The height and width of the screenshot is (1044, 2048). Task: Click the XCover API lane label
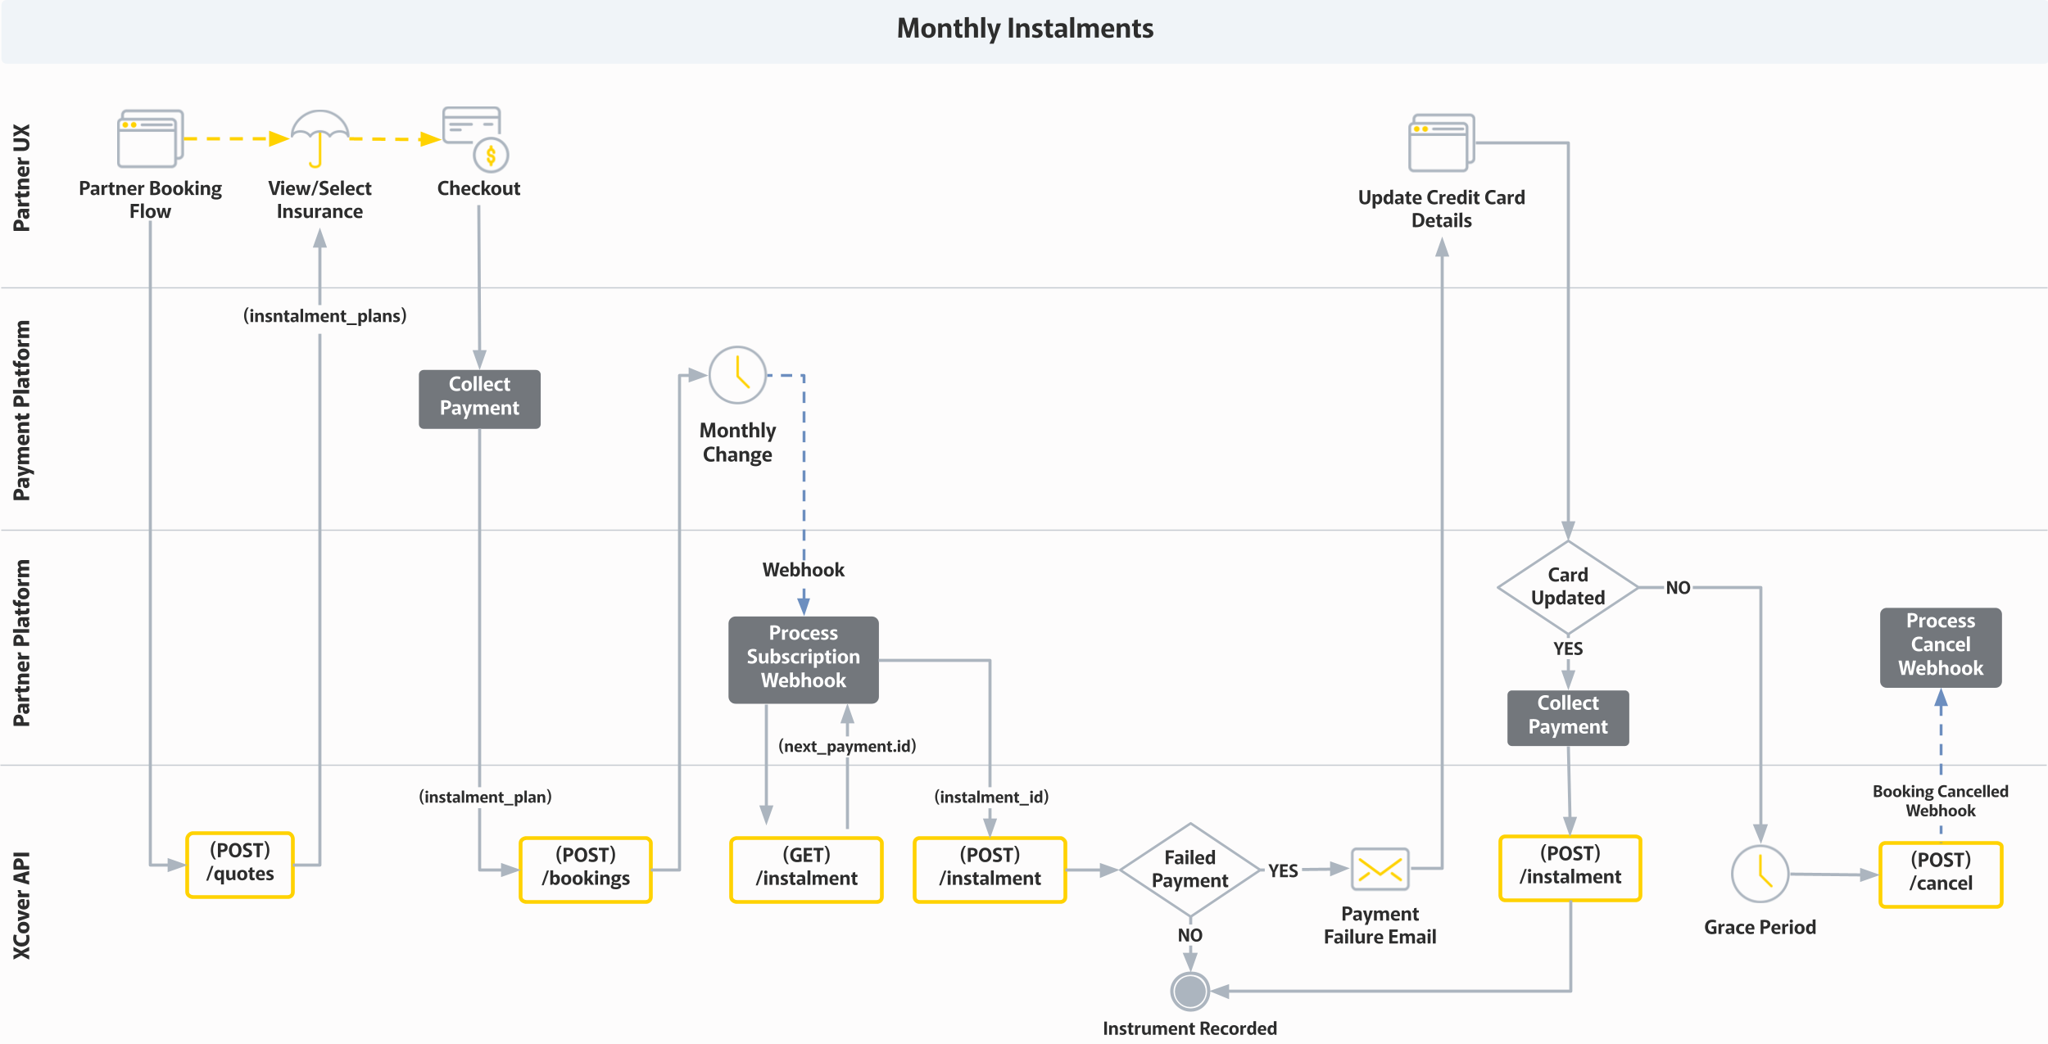tap(22, 905)
